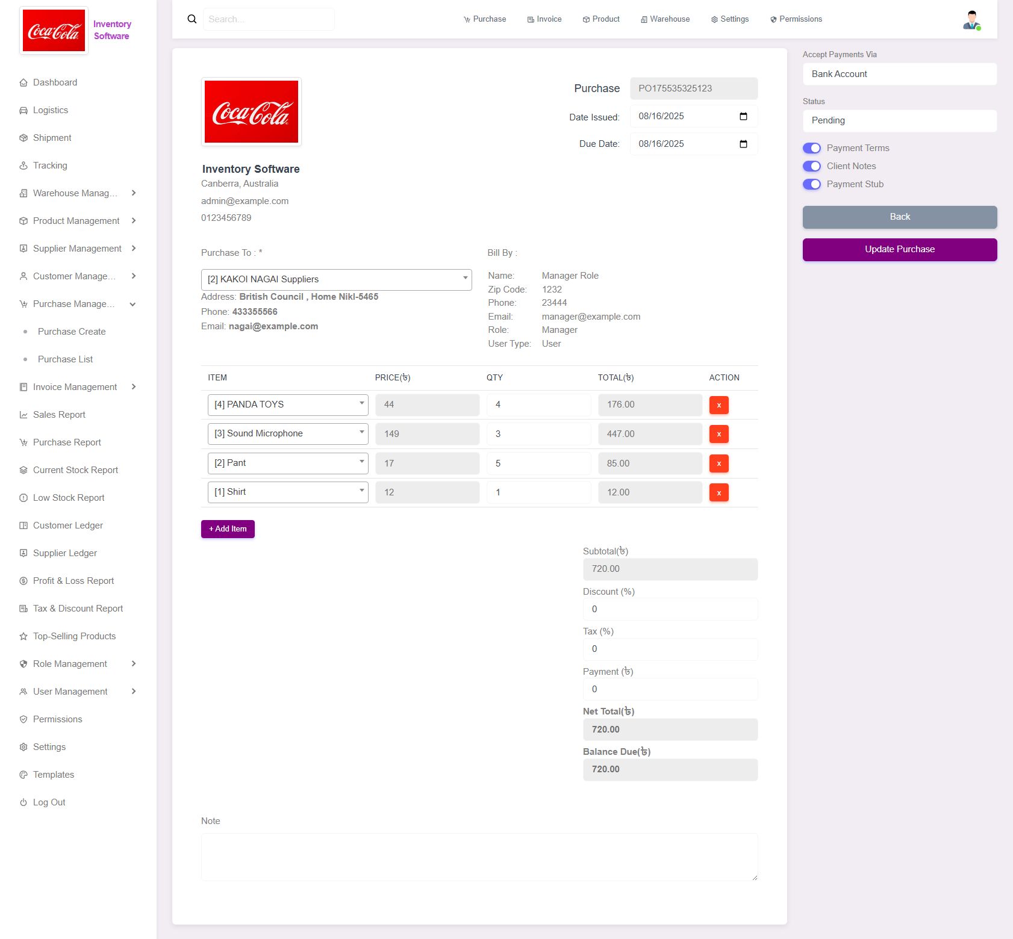Click the Discount percentage input field
This screenshot has height=939, width=1013.
tap(670, 609)
